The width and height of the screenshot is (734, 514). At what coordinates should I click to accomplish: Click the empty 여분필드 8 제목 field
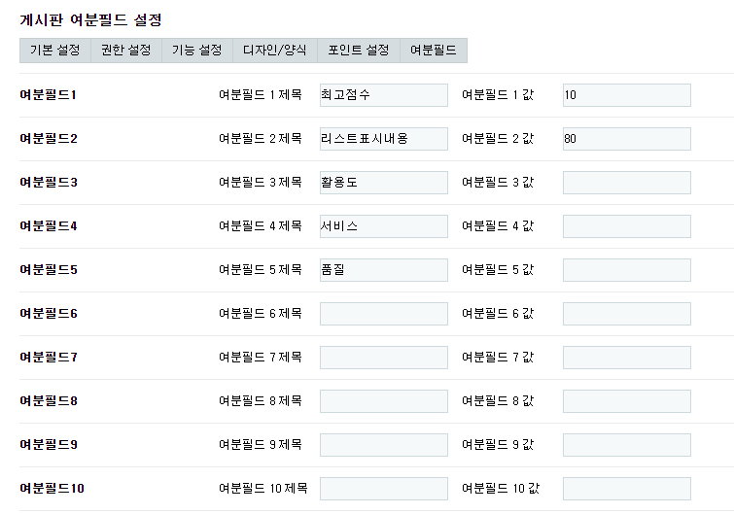tap(383, 401)
